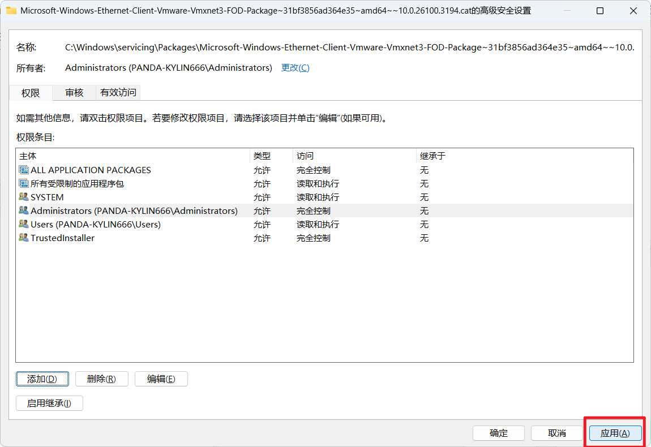Select the ALL APPLICATION PACKAGES entry name
The width and height of the screenshot is (651, 447).
[91, 170]
